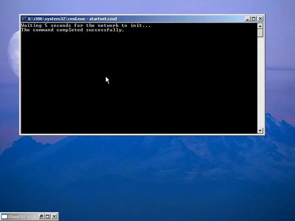Screen dimensions: 295x221
Task: Maximize the cmd.exe startnet.cmd window
Action: point(254,19)
